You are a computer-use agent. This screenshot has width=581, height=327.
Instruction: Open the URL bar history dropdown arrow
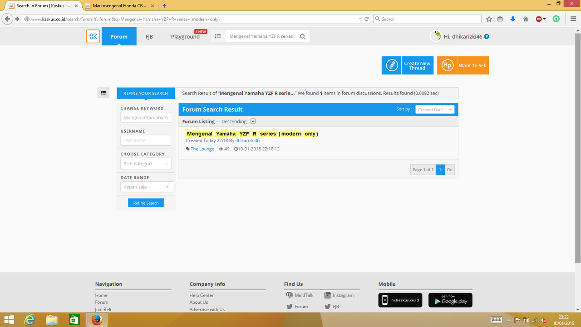(x=360, y=19)
